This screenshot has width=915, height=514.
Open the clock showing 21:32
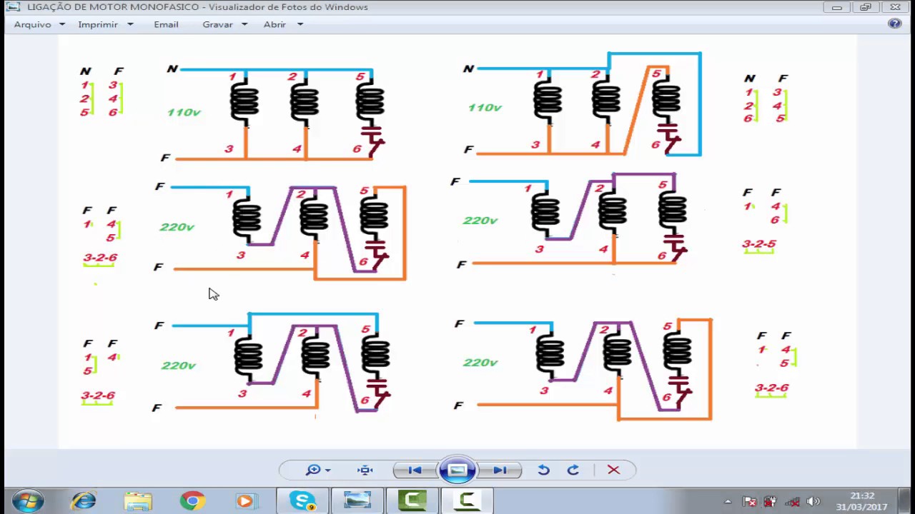coord(863,501)
